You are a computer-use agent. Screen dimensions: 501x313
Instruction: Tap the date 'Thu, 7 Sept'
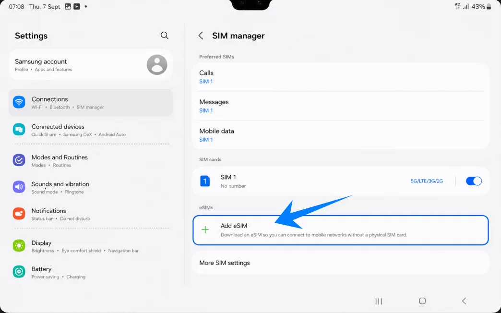coord(45,7)
